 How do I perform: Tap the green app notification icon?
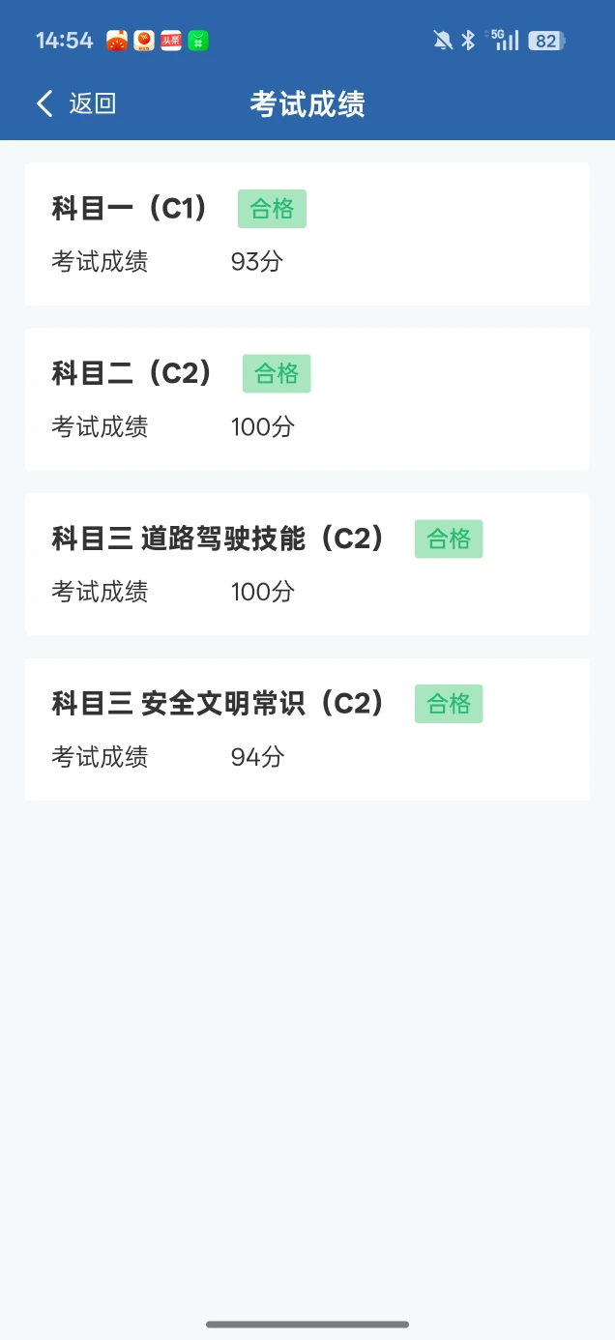tap(198, 41)
